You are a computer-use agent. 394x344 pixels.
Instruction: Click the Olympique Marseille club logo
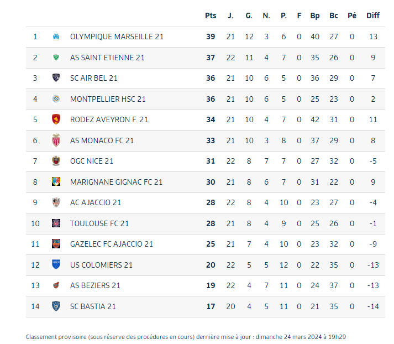[x=56, y=37]
